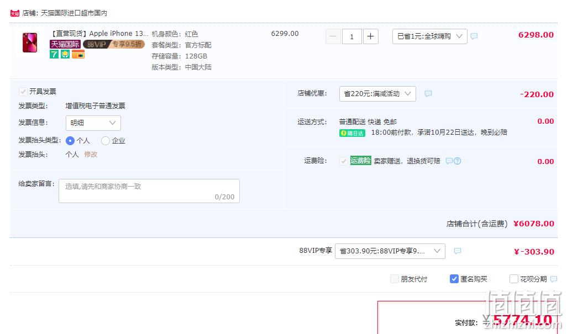Click the delivery promise 18:00前付款 text

pyautogui.click(x=439, y=132)
